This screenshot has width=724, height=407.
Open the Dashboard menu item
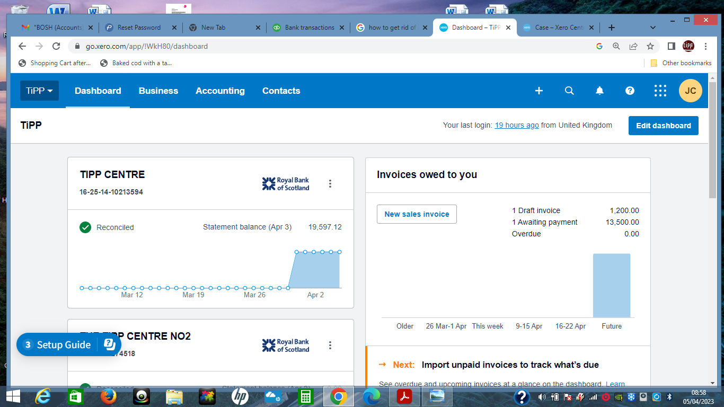point(98,91)
